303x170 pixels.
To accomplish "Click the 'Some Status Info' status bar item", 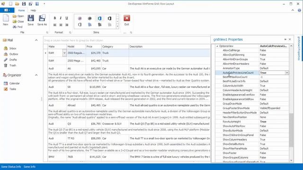I will (11, 167).
